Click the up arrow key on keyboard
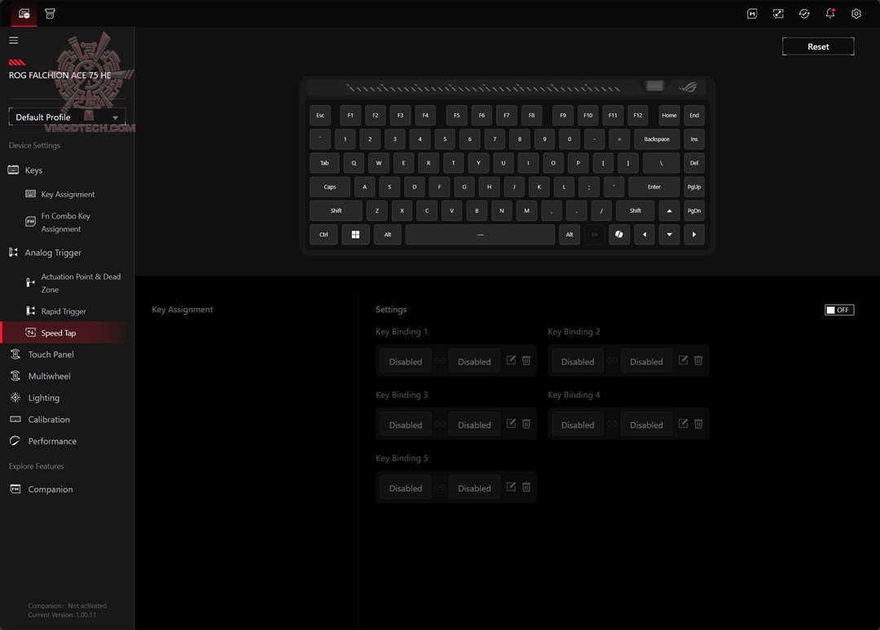The image size is (880, 630). [669, 210]
